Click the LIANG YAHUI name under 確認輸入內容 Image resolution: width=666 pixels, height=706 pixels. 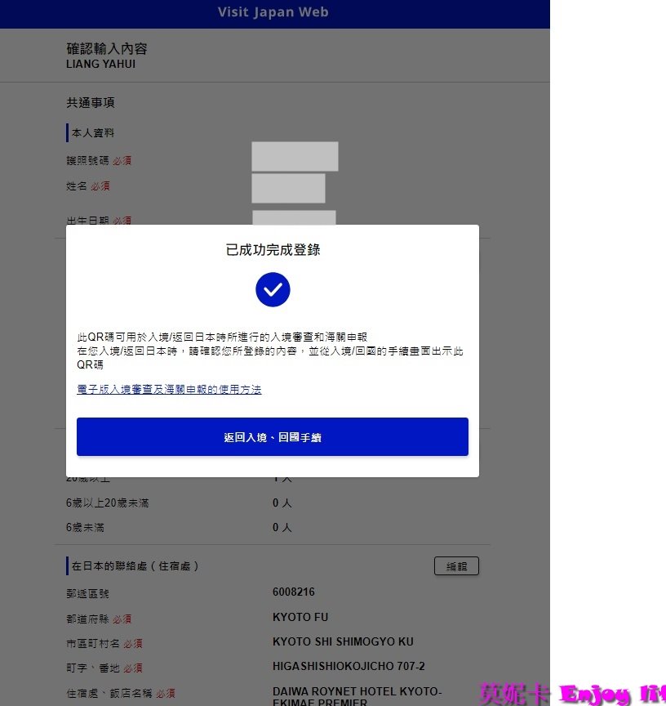pos(101,64)
